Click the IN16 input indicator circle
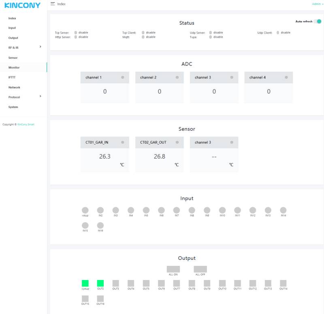The height and width of the screenshot is (314, 324). tap(100, 225)
